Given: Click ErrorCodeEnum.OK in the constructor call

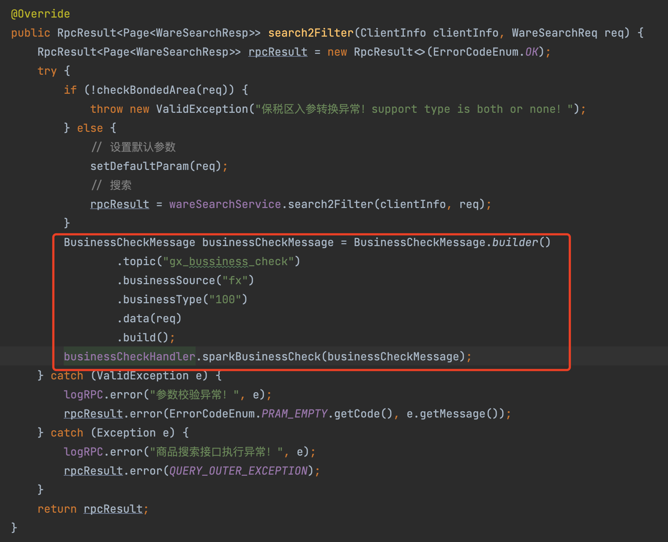Looking at the screenshot, I should [486, 52].
